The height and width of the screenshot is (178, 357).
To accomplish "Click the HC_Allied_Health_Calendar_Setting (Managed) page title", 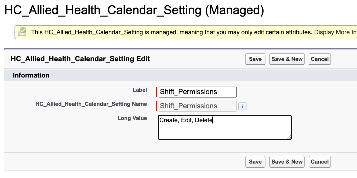I will pos(134,10).
